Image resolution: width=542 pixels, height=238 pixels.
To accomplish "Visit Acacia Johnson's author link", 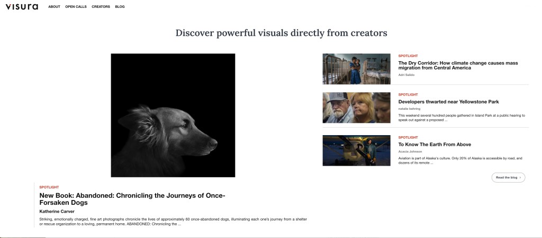I will point(410,151).
